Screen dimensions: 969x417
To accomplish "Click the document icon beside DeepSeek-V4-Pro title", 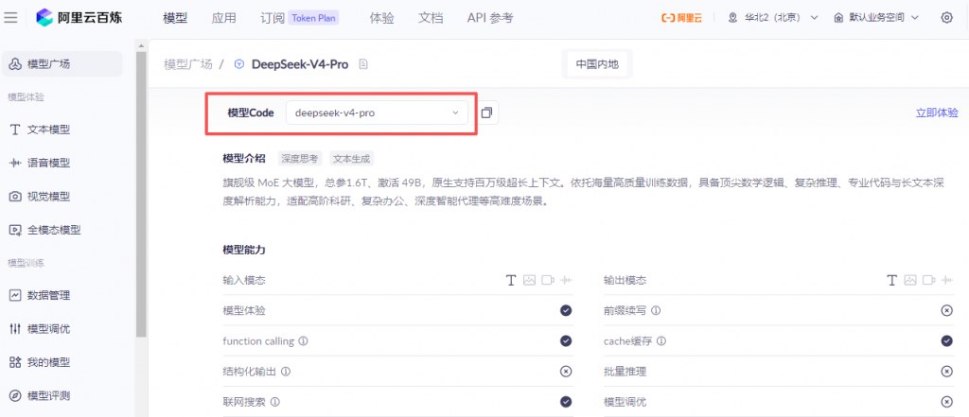I will click(363, 64).
